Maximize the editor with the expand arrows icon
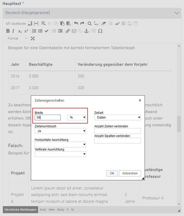Image resolution: width=184 pixels, height=216 pixels. [x=33, y=38]
